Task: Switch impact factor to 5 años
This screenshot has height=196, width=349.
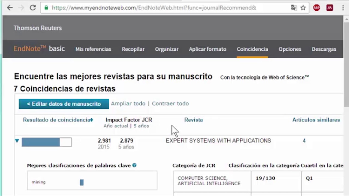Action: point(141,126)
